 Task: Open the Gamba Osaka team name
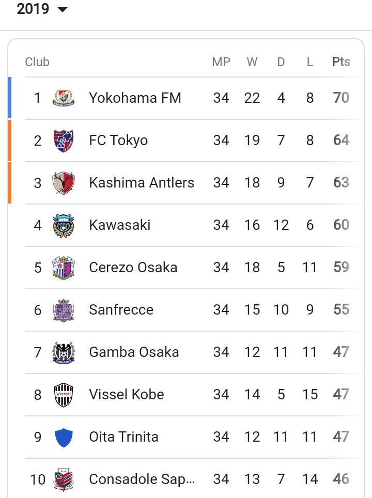tap(134, 352)
